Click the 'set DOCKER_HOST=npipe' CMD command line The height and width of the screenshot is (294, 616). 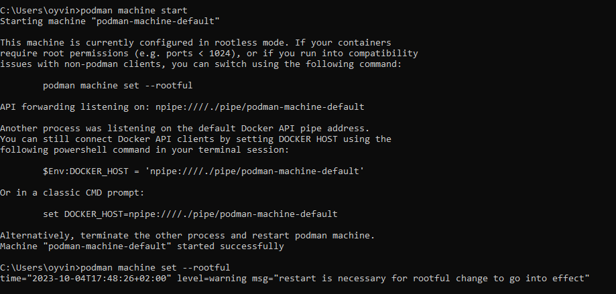pos(190,214)
